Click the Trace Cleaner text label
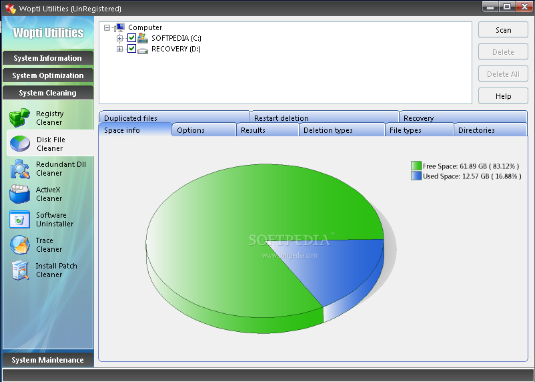The image size is (535, 382). point(49,245)
